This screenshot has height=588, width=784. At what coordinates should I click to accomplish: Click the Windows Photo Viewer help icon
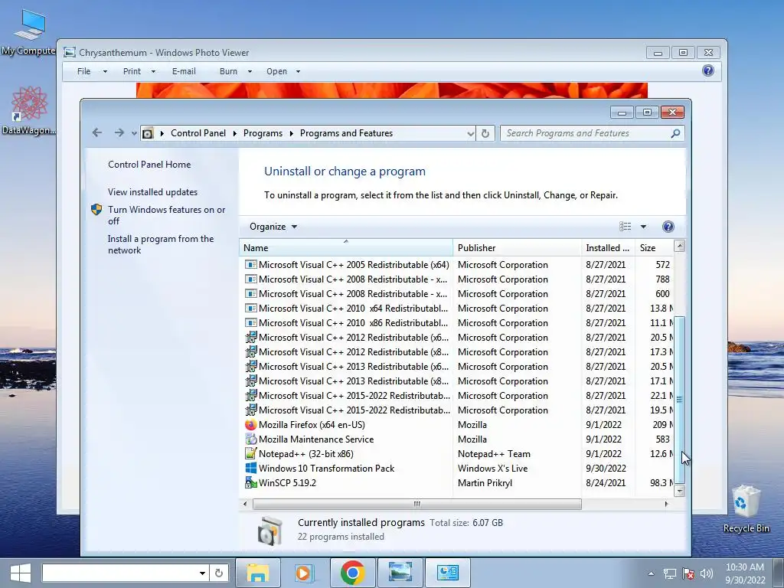point(708,70)
